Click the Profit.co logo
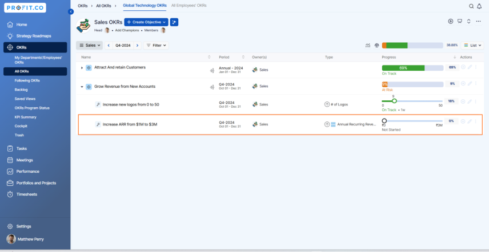The height and width of the screenshot is (252, 489). coord(25,7)
